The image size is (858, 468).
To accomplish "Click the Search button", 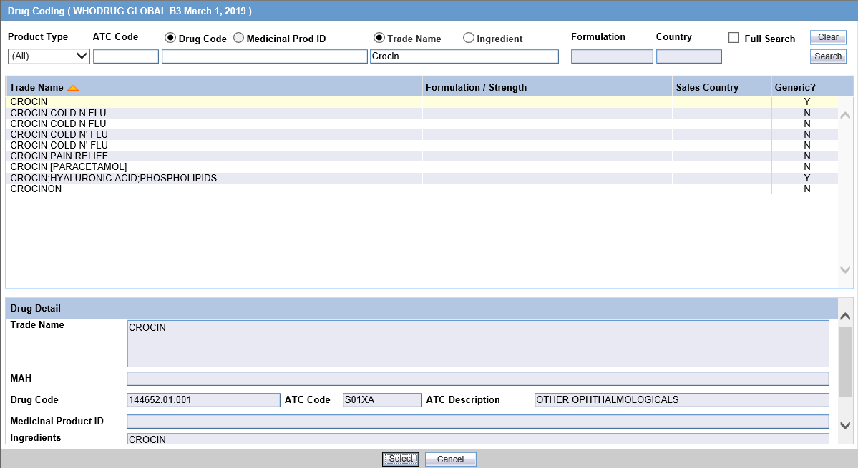I will click(x=827, y=56).
